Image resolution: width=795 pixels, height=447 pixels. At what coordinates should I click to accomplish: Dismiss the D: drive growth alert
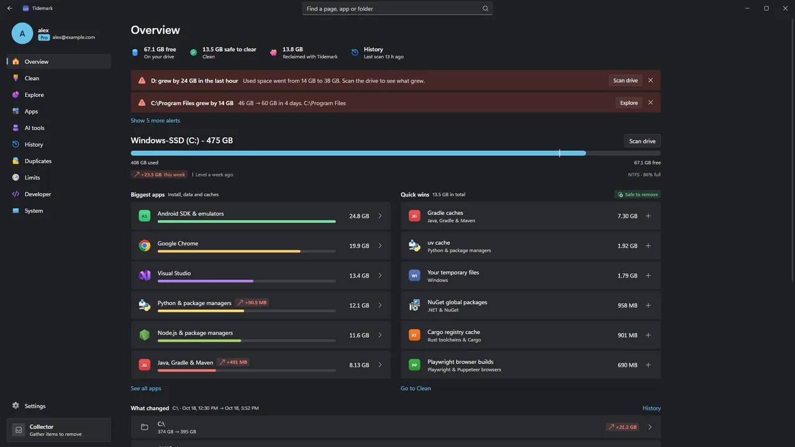(x=650, y=81)
